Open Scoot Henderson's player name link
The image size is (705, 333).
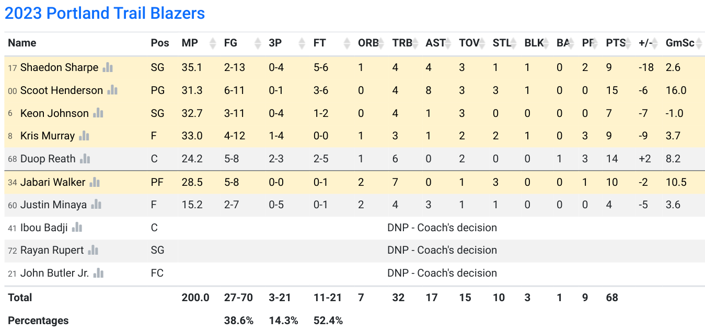coord(62,90)
